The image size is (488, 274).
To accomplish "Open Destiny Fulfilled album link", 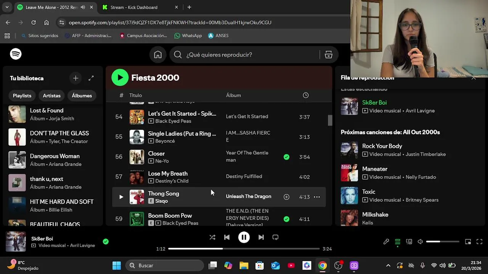I will tap(244, 176).
